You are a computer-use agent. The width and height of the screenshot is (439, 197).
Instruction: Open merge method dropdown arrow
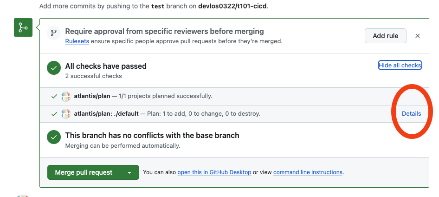(129, 172)
